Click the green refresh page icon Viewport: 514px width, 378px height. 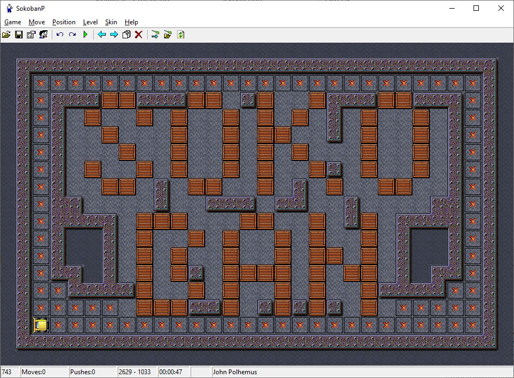[181, 35]
